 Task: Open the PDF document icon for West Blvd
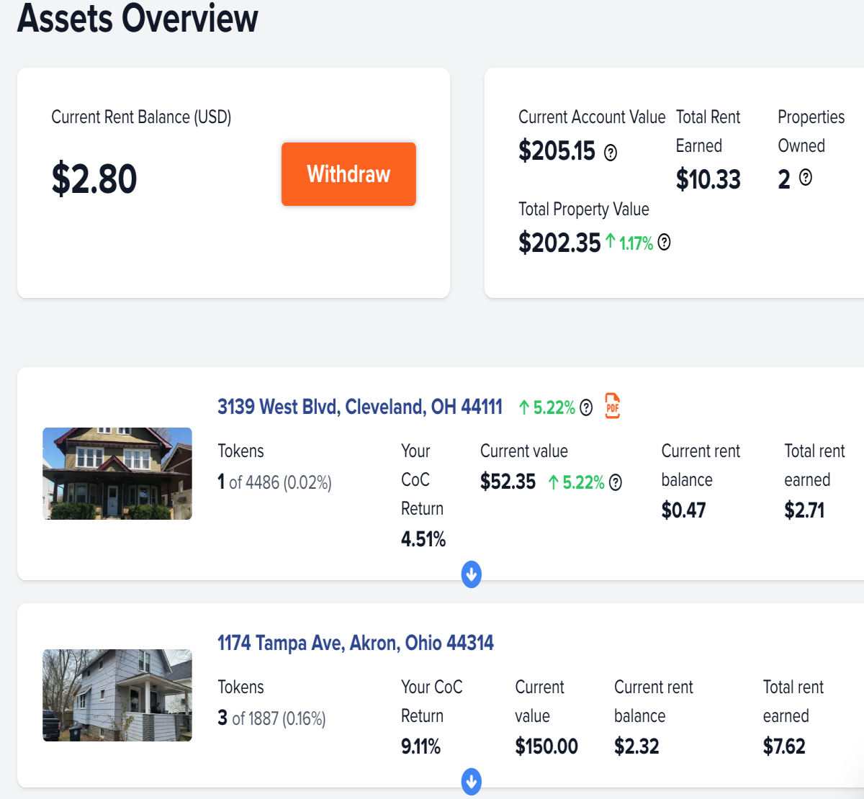(612, 406)
